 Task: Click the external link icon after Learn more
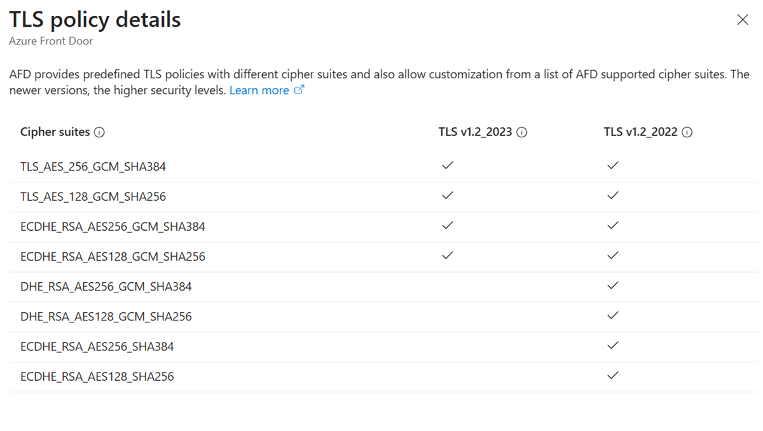[x=299, y=90]
